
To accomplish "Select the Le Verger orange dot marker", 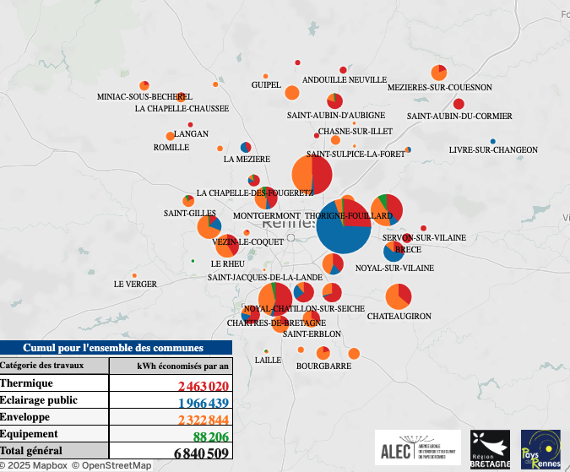I will pos(134,275).
